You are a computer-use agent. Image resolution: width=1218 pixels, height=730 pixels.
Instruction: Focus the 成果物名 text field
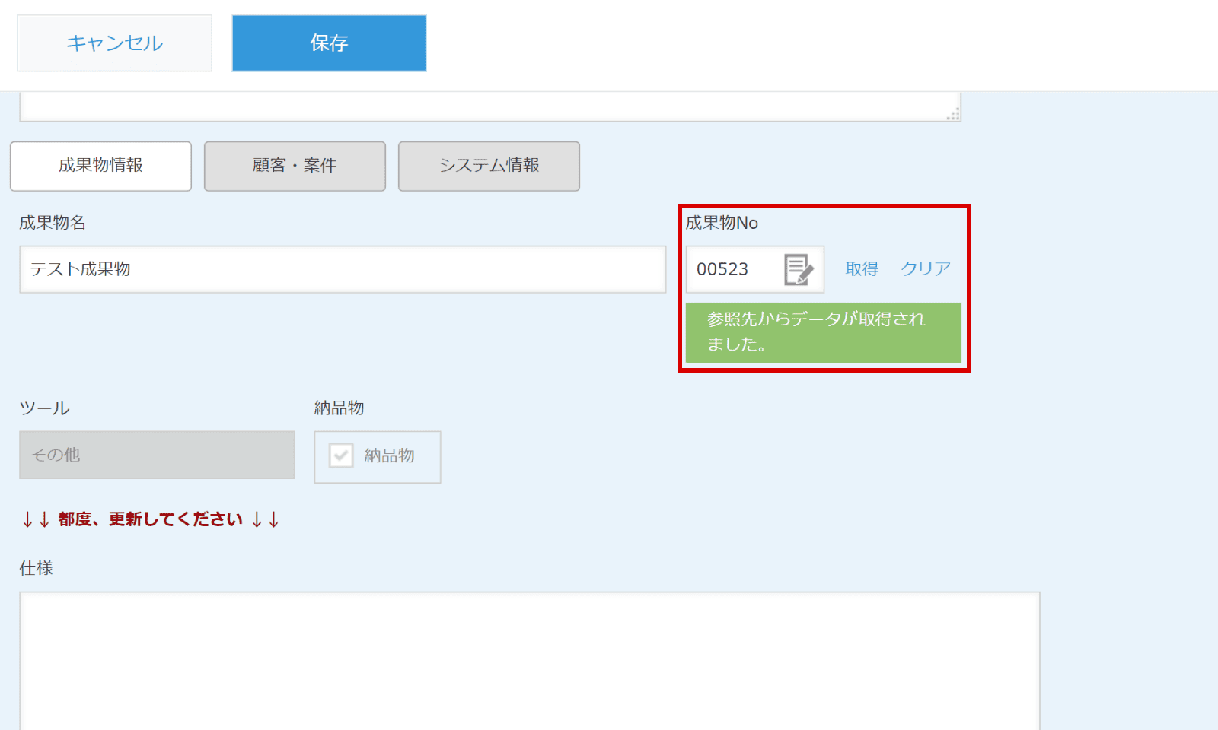(x=343, y=269)
